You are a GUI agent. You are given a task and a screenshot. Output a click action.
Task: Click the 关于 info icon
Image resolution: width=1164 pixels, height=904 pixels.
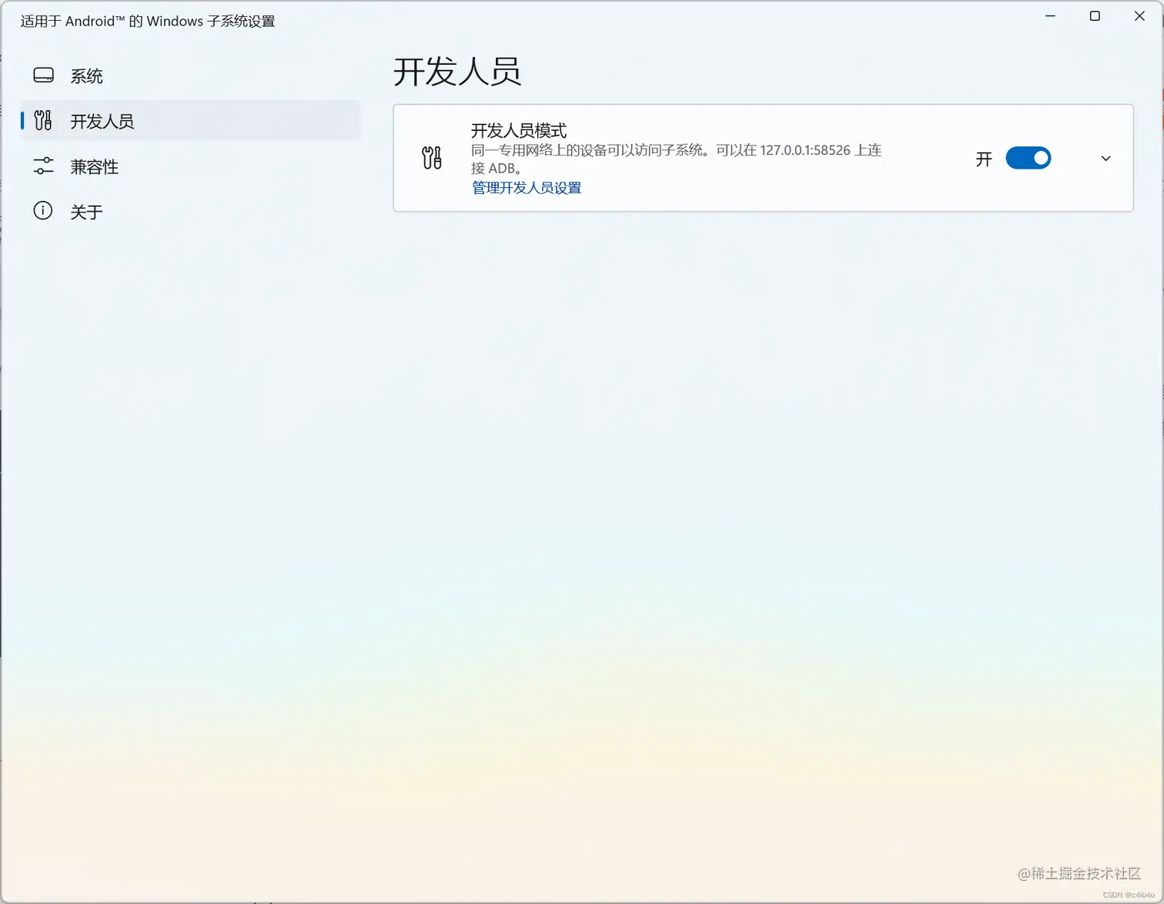click(42, 211)
